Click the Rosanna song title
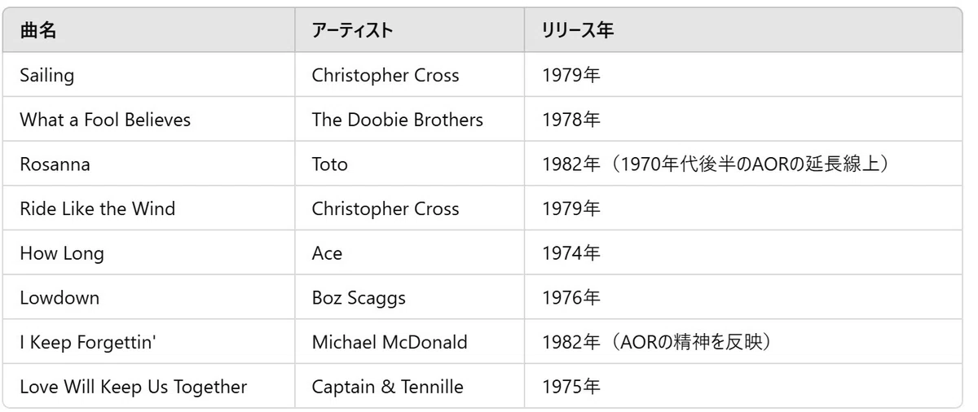 click(55, 164)
